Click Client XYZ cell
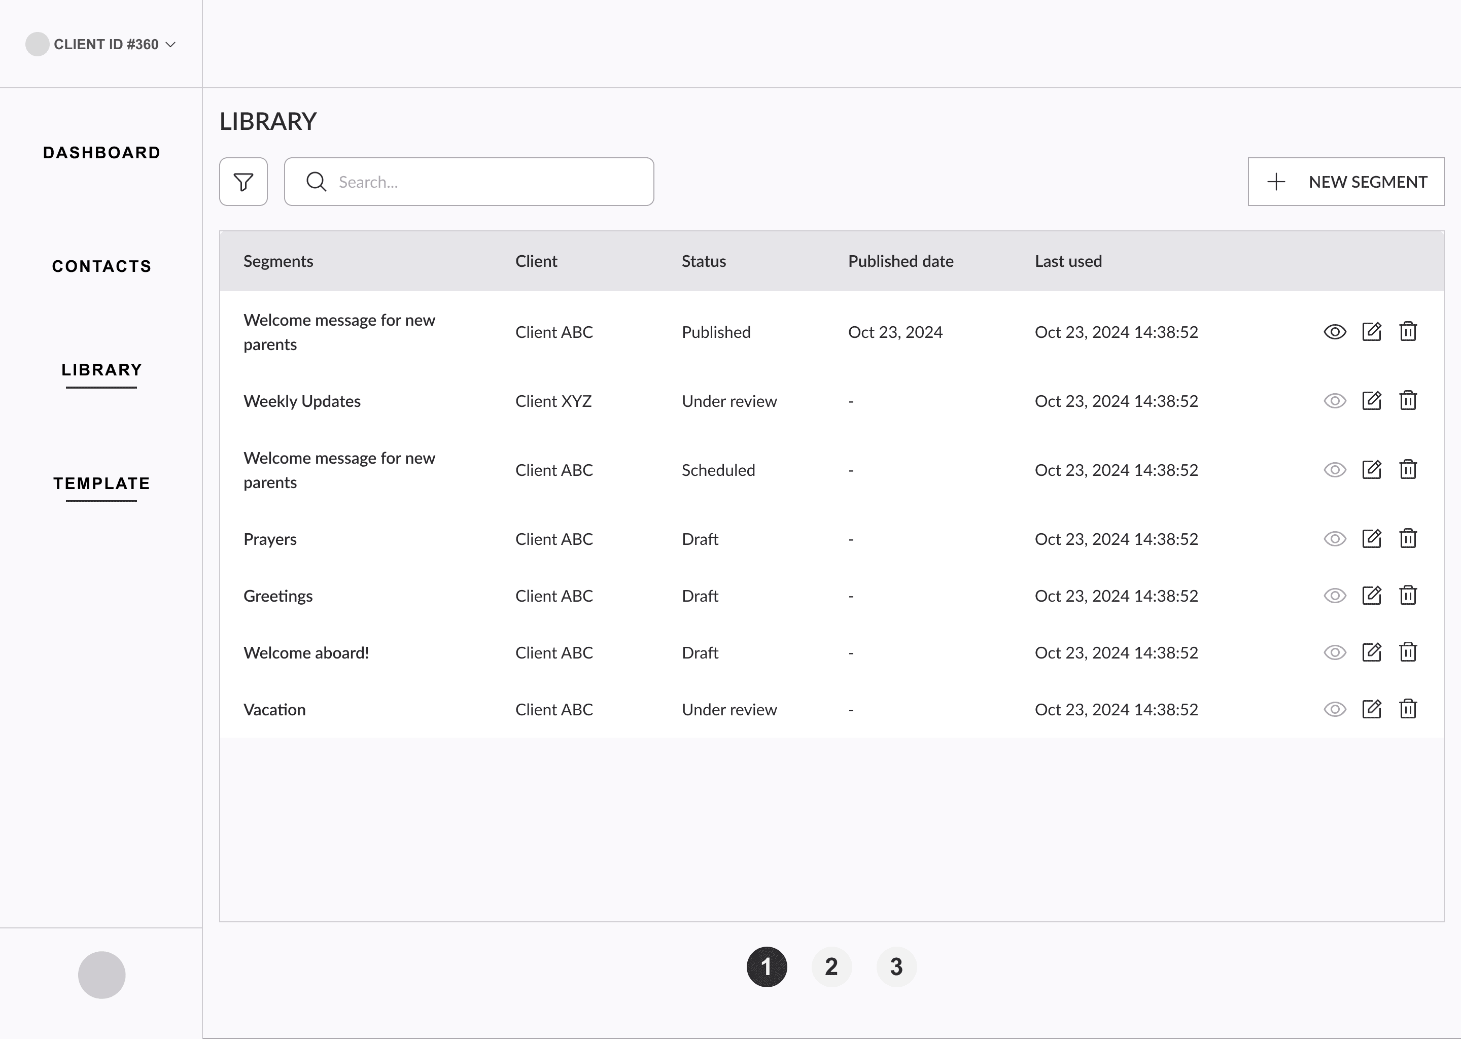 [x=553, y=401]
